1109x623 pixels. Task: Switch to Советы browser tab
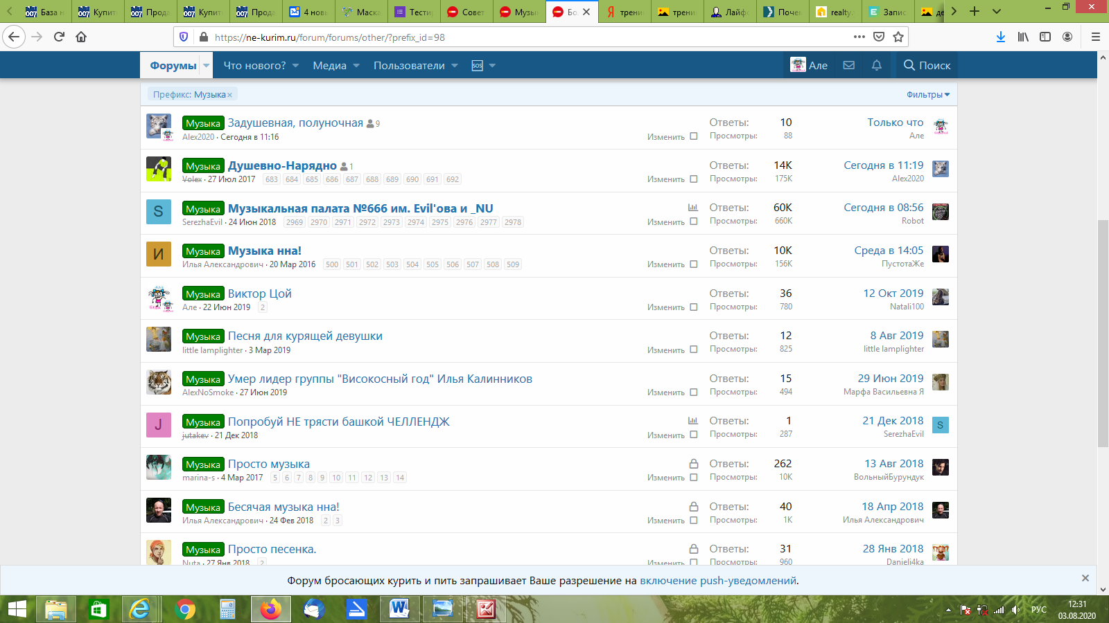(x=466, y=12)
